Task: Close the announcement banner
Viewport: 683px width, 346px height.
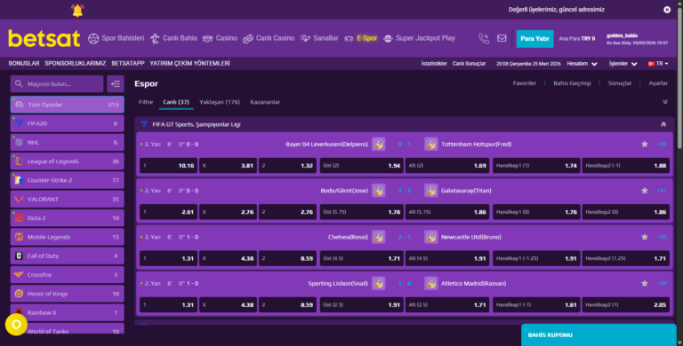Action: (667, 10)
